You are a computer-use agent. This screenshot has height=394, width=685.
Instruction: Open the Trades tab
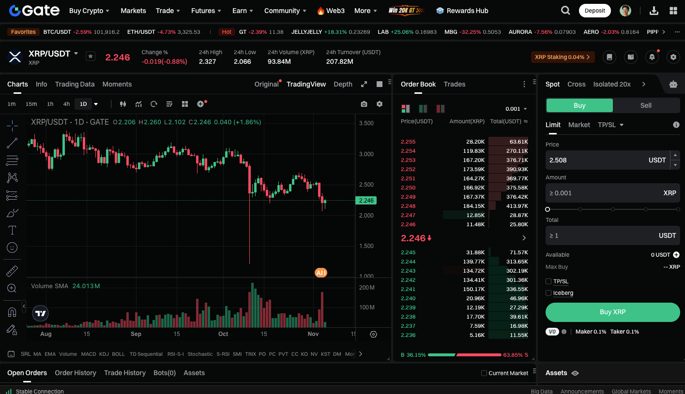(455, 84)
